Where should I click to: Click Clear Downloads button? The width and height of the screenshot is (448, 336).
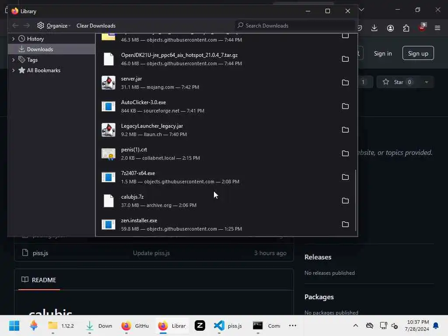pos(96,26)
